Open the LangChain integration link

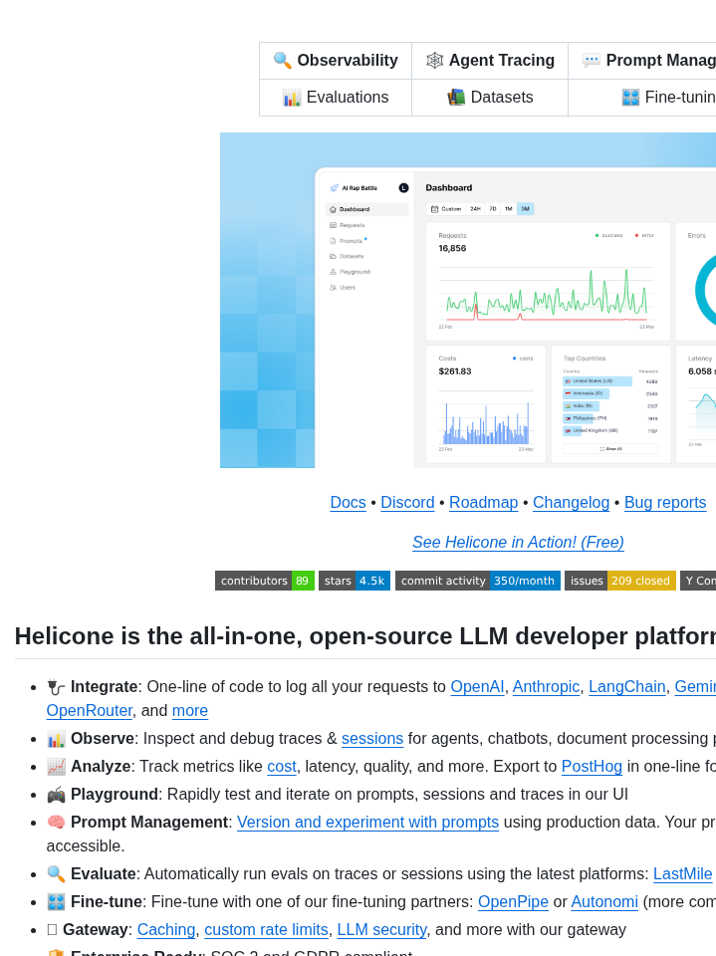pyautogui.click(x=627, y=687)
